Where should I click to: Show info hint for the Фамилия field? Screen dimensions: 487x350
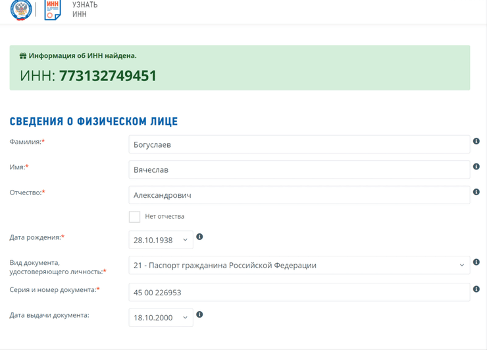476,141
